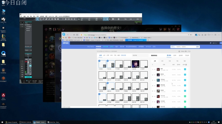Open the U.R.F nav item
The image size is (222, 124).
112,47
